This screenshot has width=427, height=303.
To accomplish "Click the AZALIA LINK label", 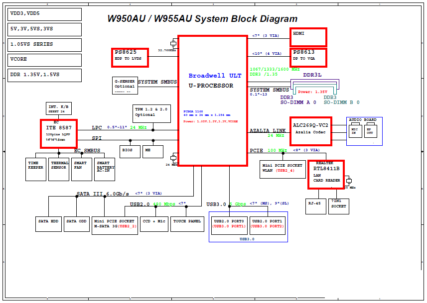I will pos(268,130).
